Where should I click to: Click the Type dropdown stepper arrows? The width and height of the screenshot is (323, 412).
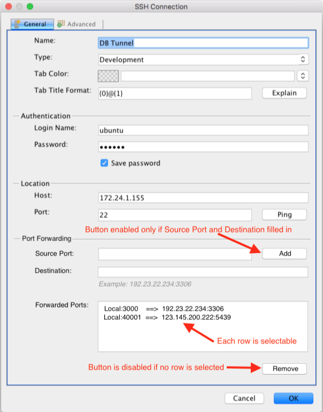pos(303,59)
